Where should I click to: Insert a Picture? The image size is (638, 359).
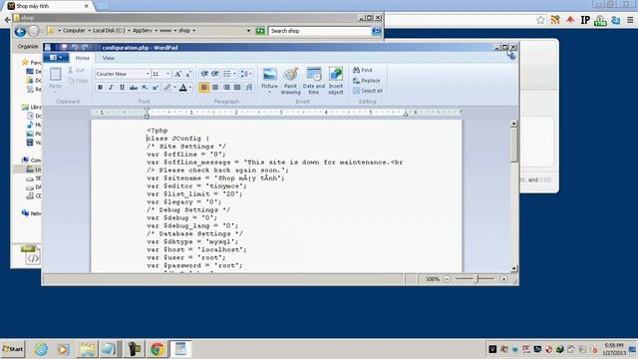(x=269, y=78)
